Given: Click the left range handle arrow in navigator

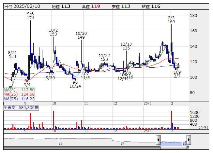Looking at the screenshot, I should (x=158, y=141).
